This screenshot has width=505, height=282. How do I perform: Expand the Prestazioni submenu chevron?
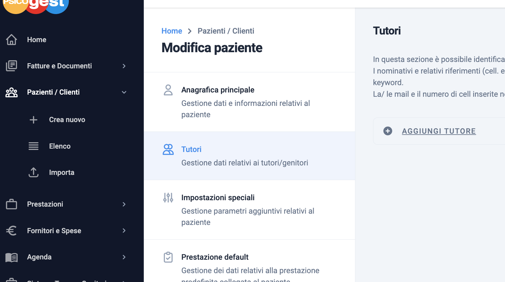[x=124, y=204]
